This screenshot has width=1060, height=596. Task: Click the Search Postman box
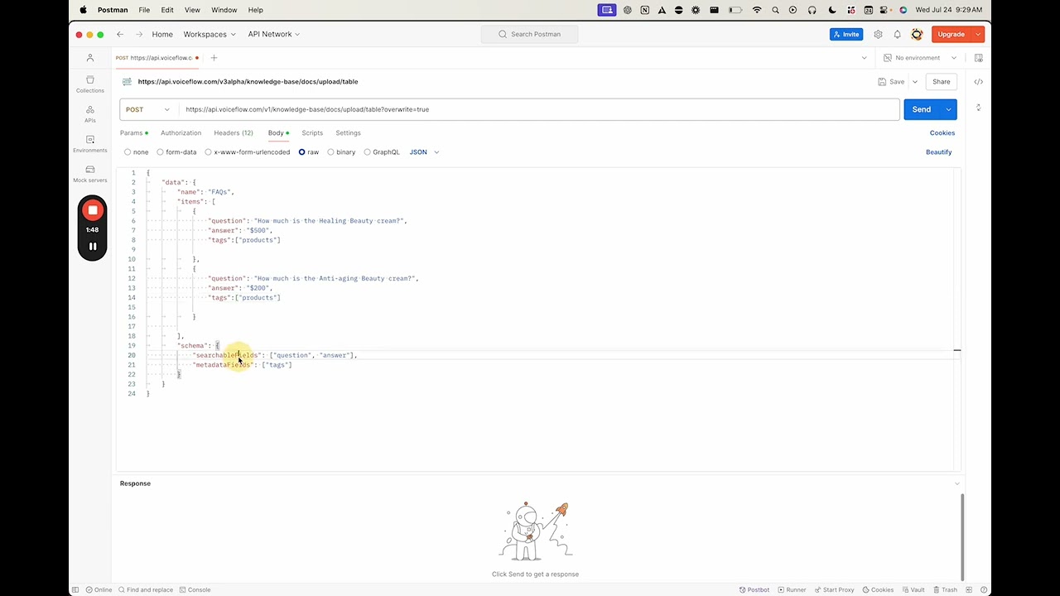pos(530,34)
